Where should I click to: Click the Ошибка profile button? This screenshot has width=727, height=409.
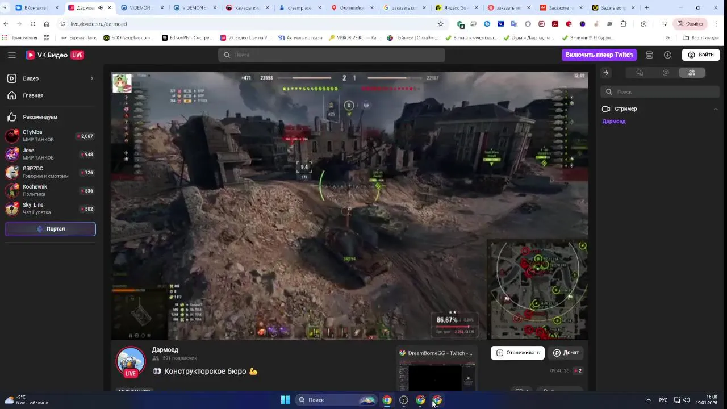tap(690, 24)
